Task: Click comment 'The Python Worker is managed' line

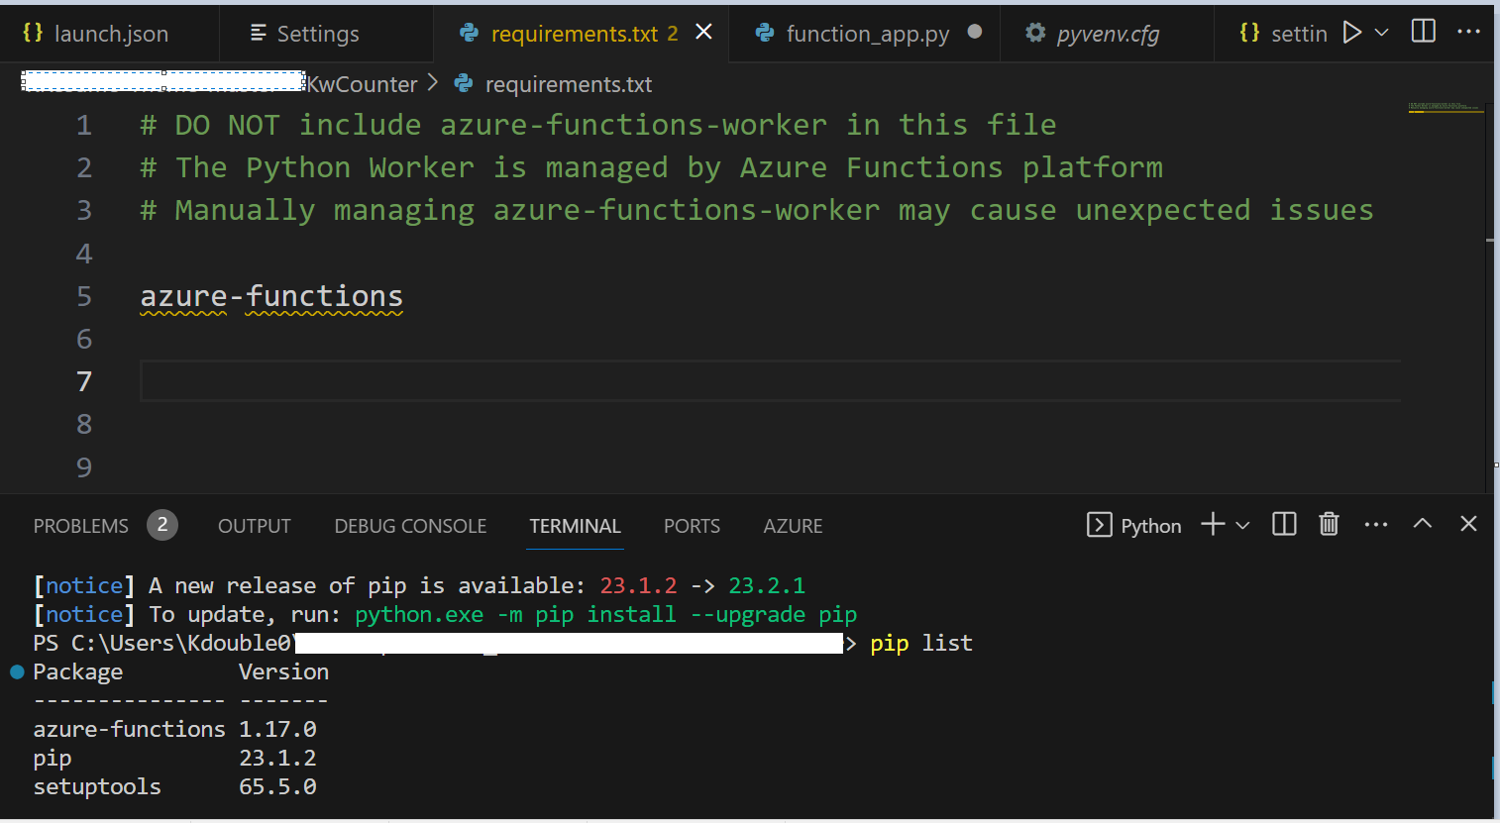Action: coord(652,167)
